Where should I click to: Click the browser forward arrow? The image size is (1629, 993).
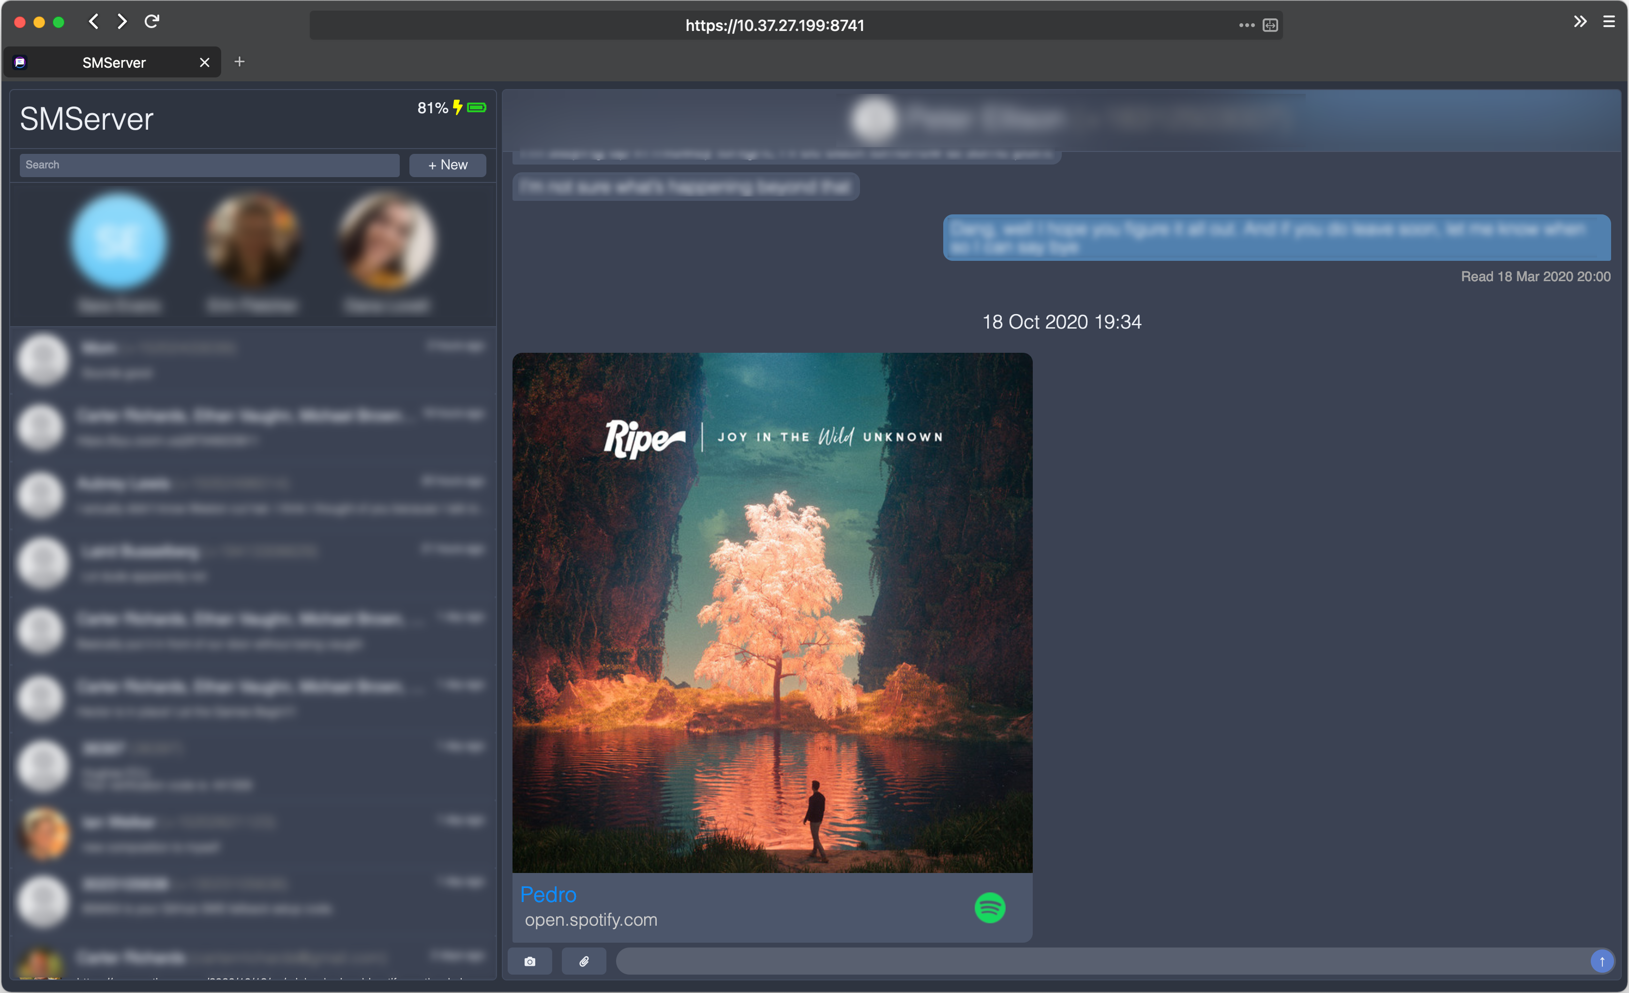click(x=122, y=22)
